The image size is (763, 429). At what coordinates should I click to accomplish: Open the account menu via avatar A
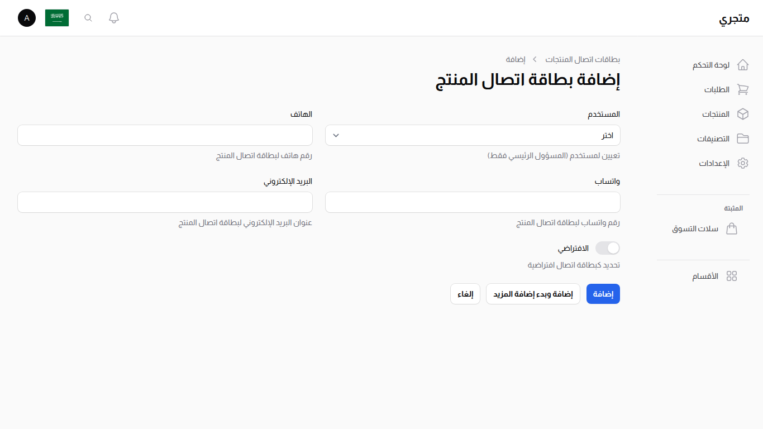pos(26,18)
